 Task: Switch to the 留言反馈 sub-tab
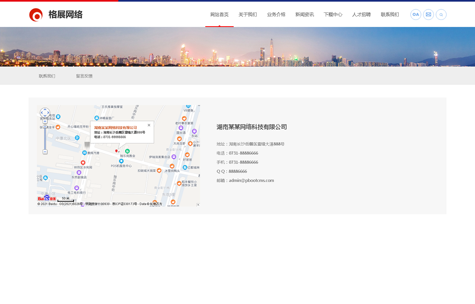click(x=84, y=76)
